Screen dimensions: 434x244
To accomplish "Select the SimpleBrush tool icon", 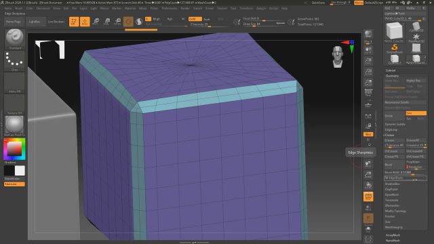I will coord(395,48).
